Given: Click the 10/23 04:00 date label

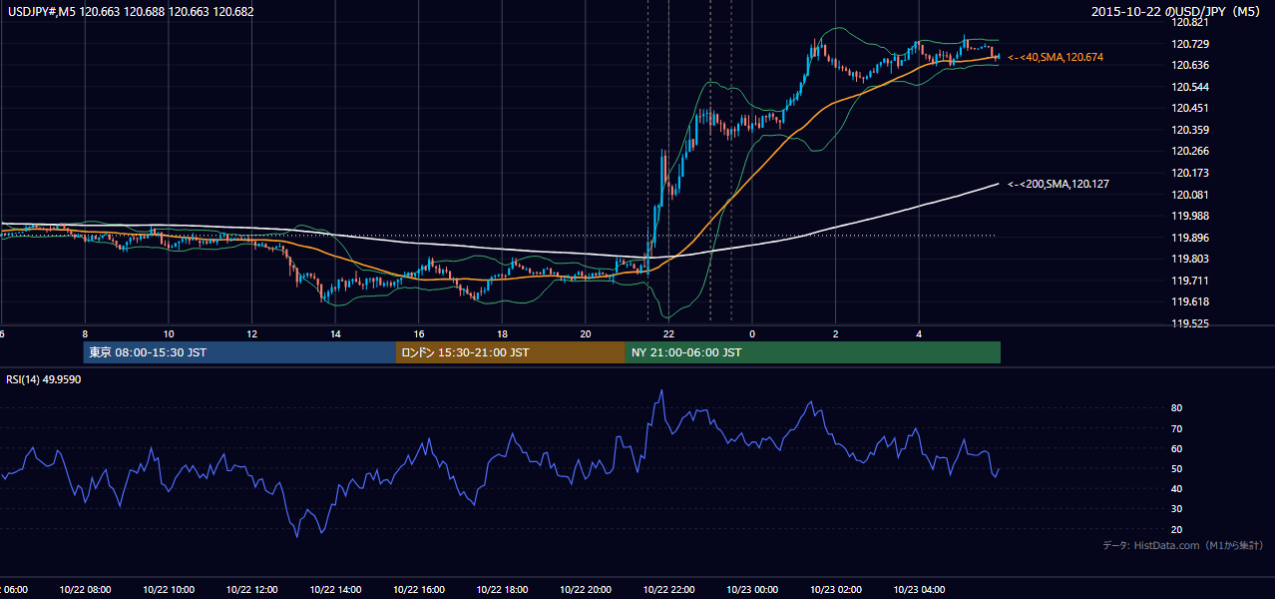Looking at the screenshot, I should 919,590.
